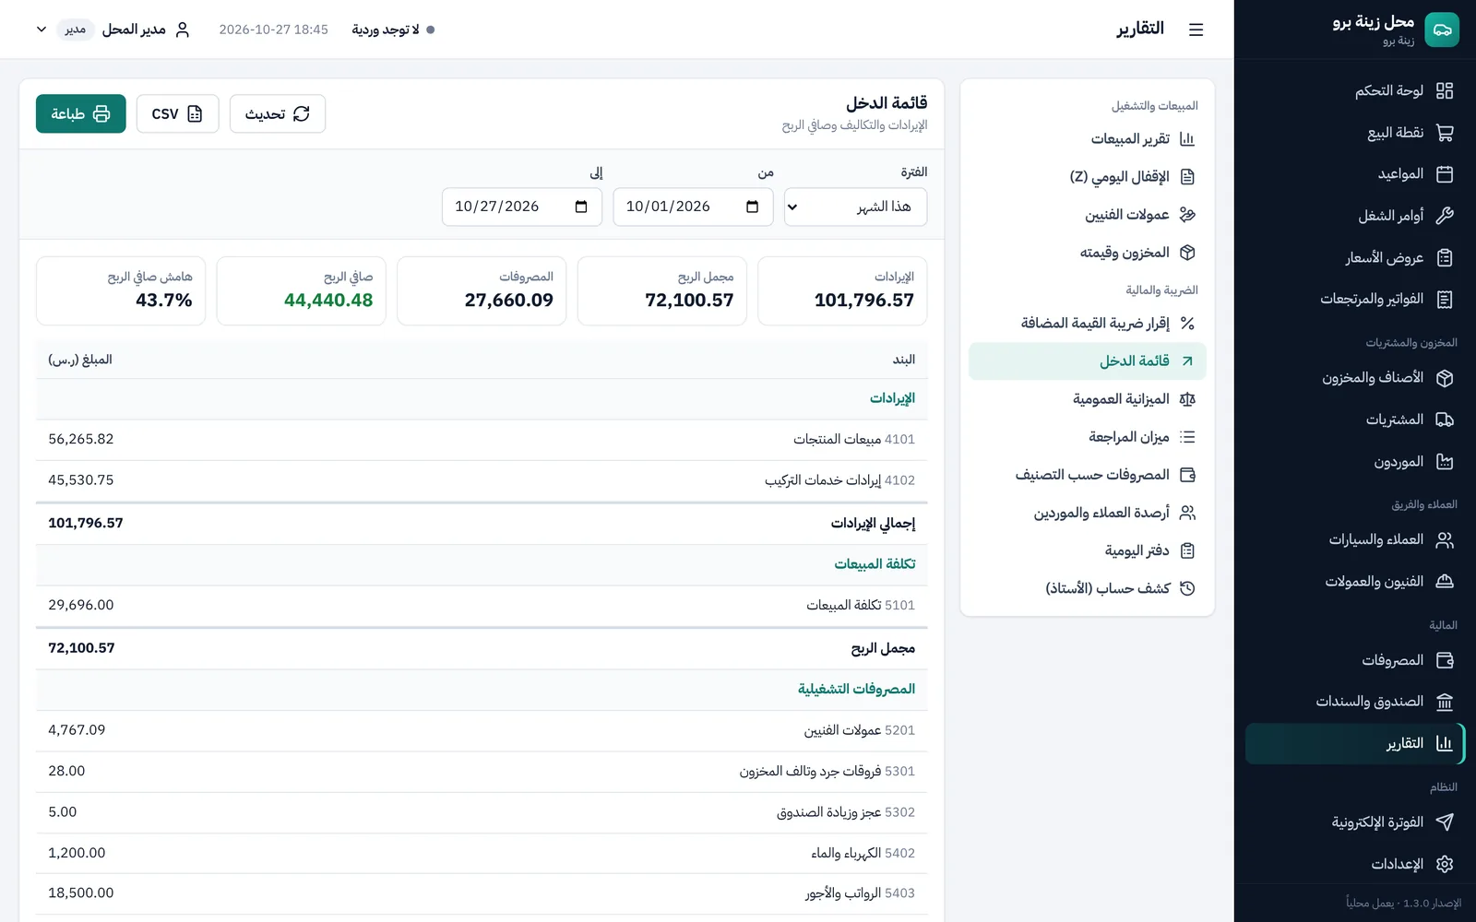This screenshot has width=1476, height=922.
Task: Select أرصدة العملاء والموردين report
Action: (x=1088, y=513)
